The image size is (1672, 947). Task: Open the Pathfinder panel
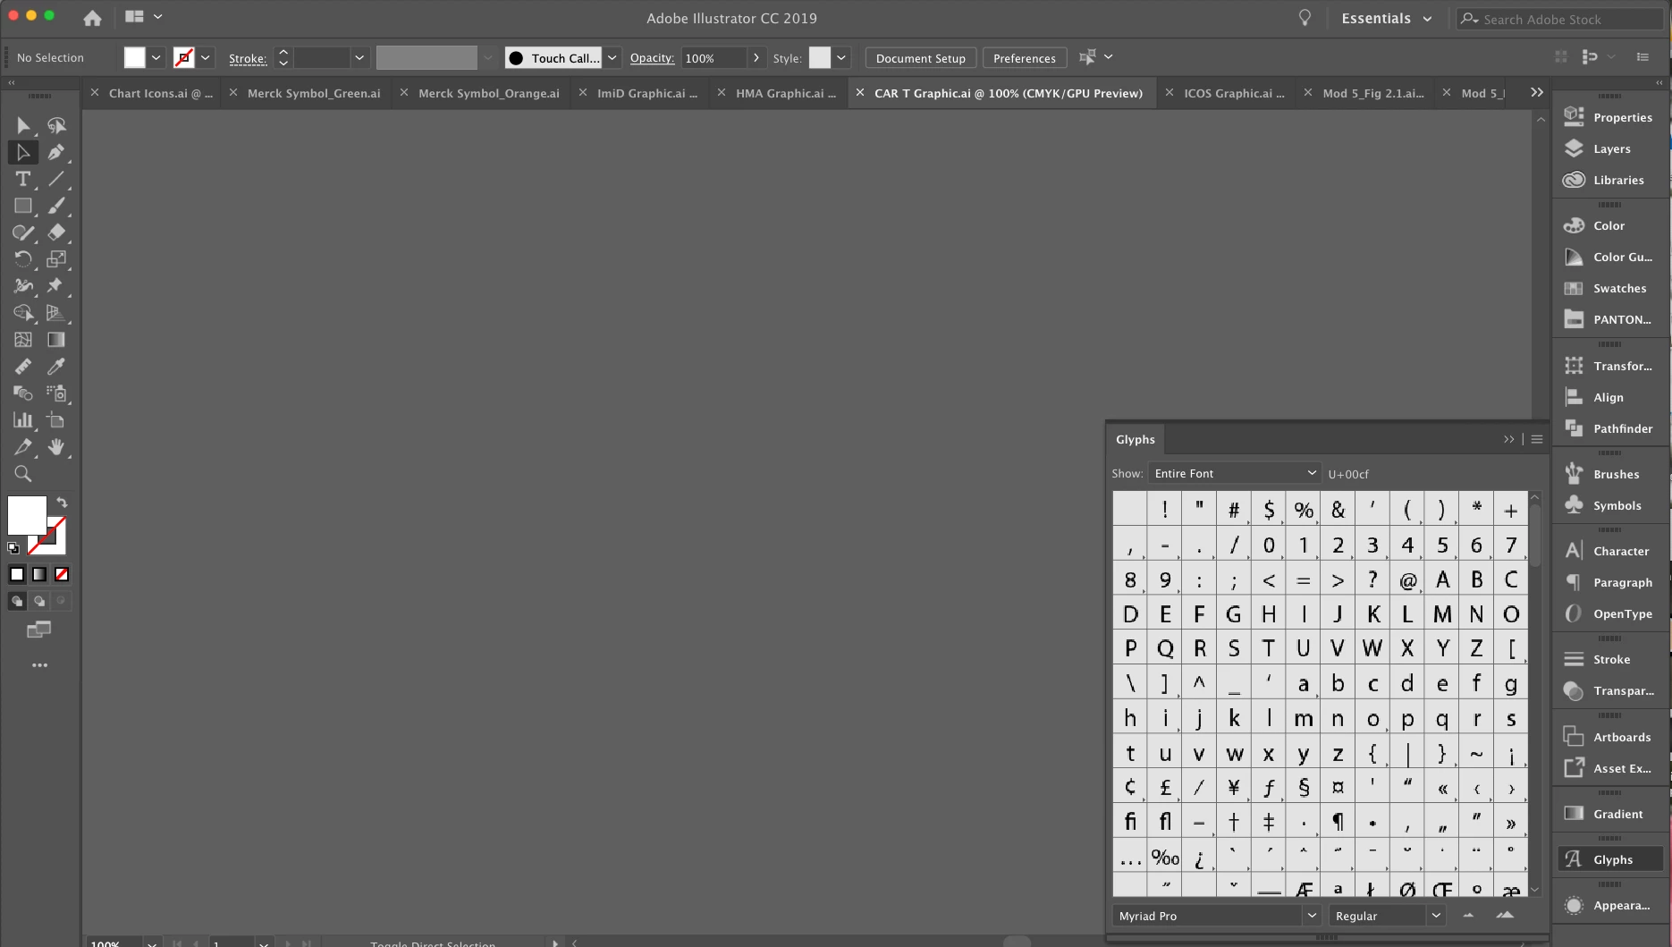(1611, 428)
